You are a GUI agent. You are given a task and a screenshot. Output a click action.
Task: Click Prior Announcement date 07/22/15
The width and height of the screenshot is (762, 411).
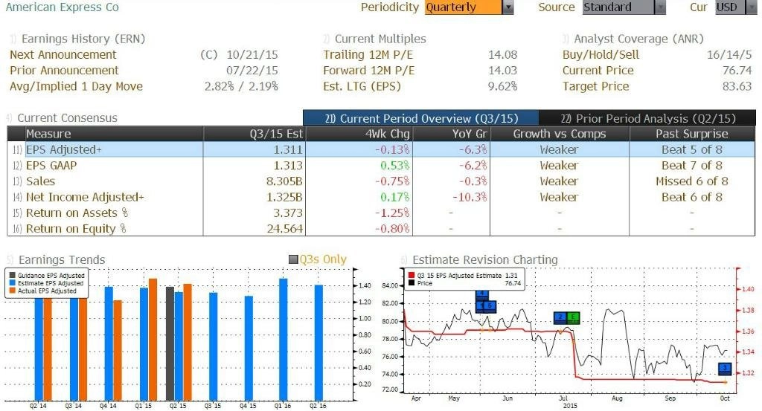click(x=252, y=71)
